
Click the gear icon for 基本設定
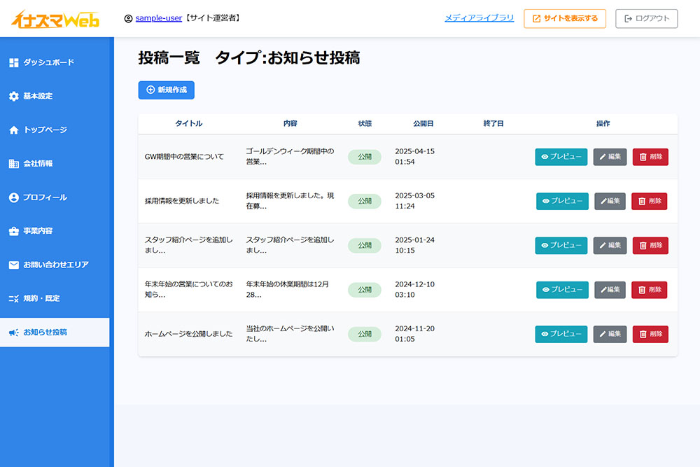click(x=14, y=96)
